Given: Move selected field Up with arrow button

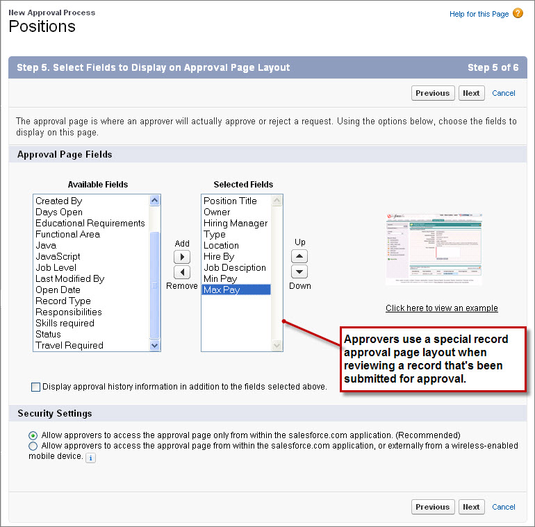Looking at the screenshot, I should (299, 256).
